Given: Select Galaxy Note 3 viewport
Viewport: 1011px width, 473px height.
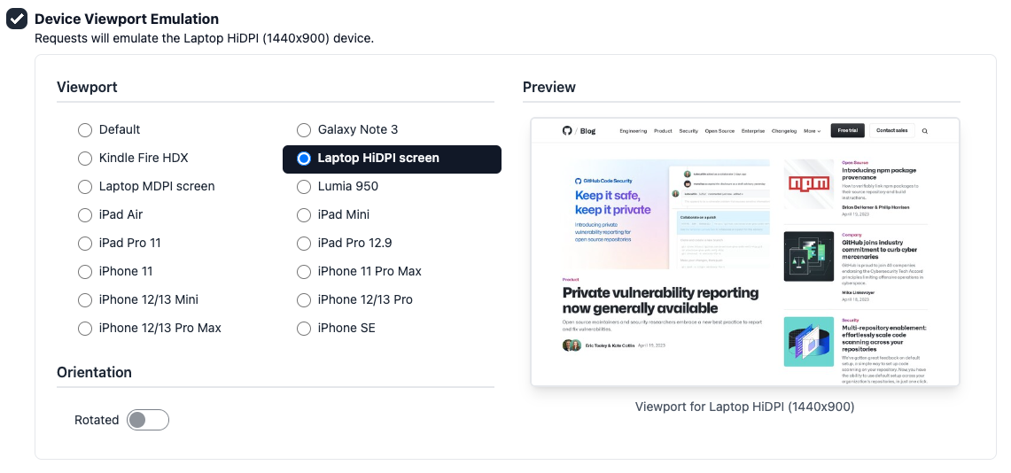Looking at the screenshot, I should pos(304,130).
